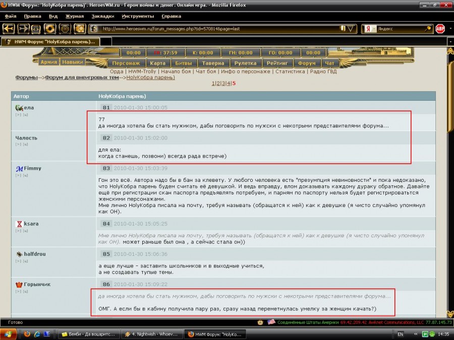Click the Таверна navigation button

[x=213, y=63]
